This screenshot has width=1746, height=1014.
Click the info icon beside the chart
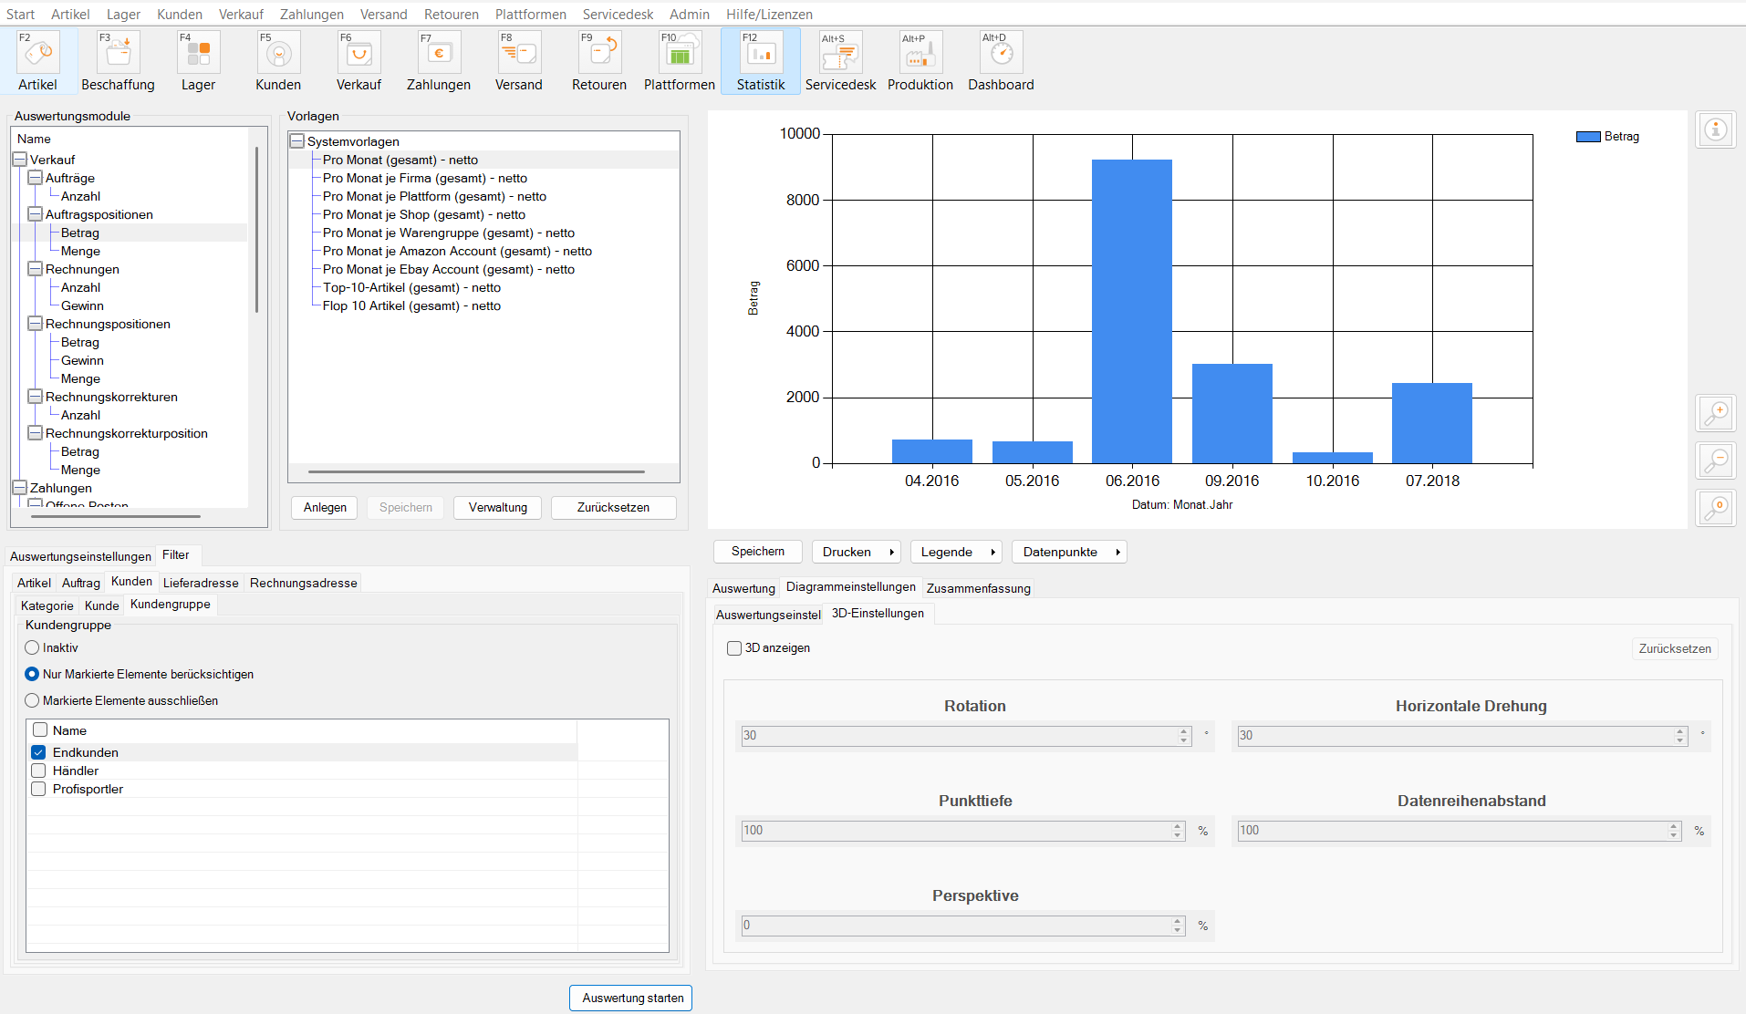[x=1715, y=130]
